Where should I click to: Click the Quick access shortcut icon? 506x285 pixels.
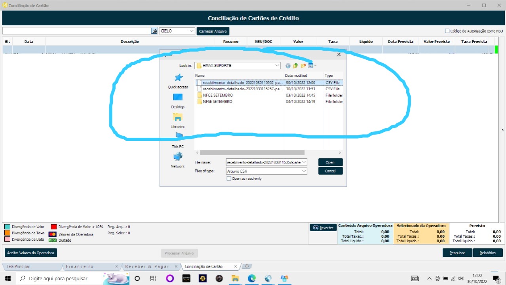coord(178,78)
